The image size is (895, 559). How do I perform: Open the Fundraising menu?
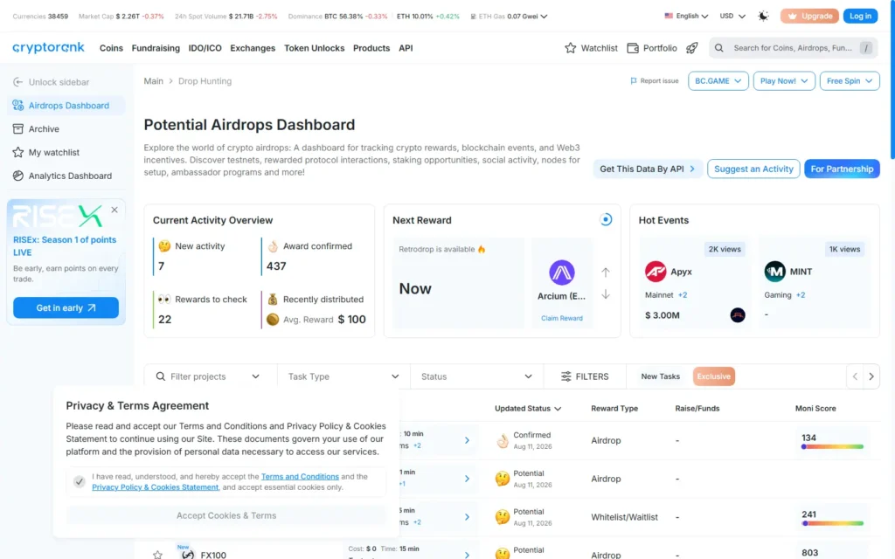[x=156, y=48]
